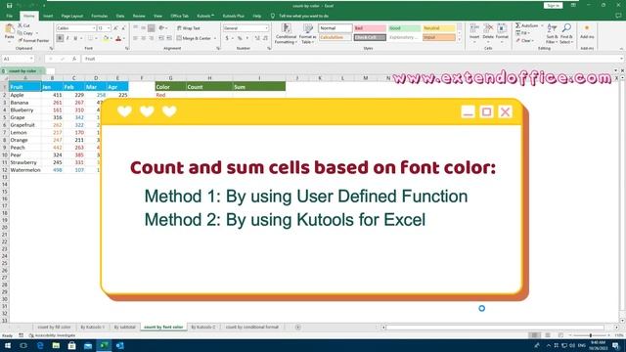Add a new sheet with plus button
The height and width of the screenshot is (352, 626).
(x=297, y=328)
